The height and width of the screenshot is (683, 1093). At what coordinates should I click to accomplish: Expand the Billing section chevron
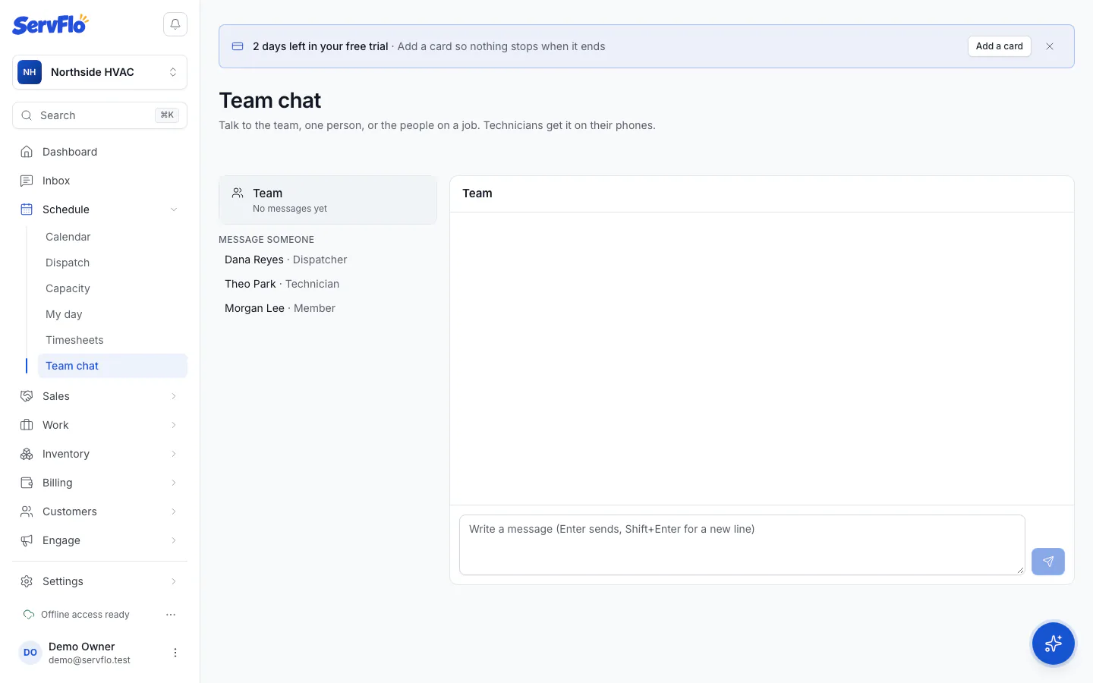pos(174,483)
